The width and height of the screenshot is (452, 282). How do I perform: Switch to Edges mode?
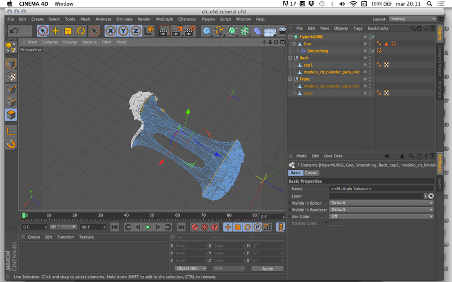pos(11,102)
